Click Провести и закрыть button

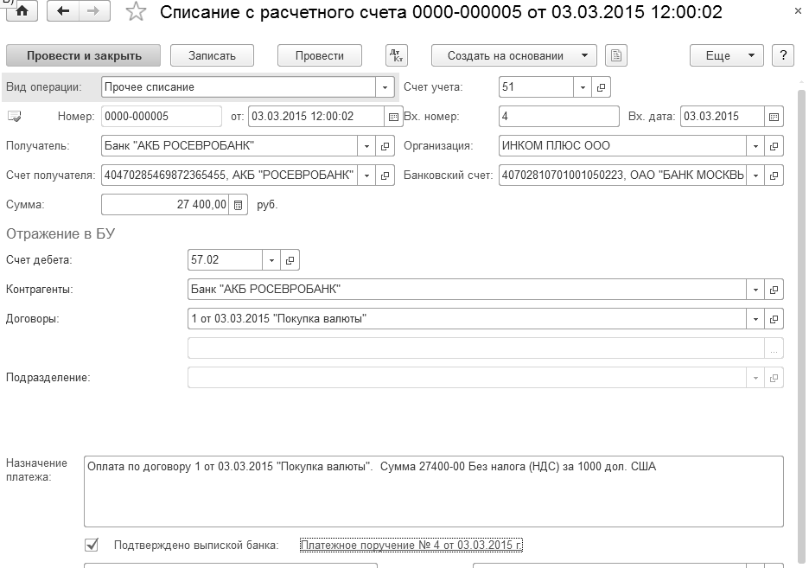[84, 55]
